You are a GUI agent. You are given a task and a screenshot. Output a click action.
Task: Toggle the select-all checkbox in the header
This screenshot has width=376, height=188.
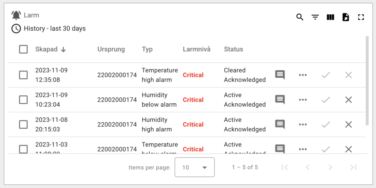pos(23,49)
